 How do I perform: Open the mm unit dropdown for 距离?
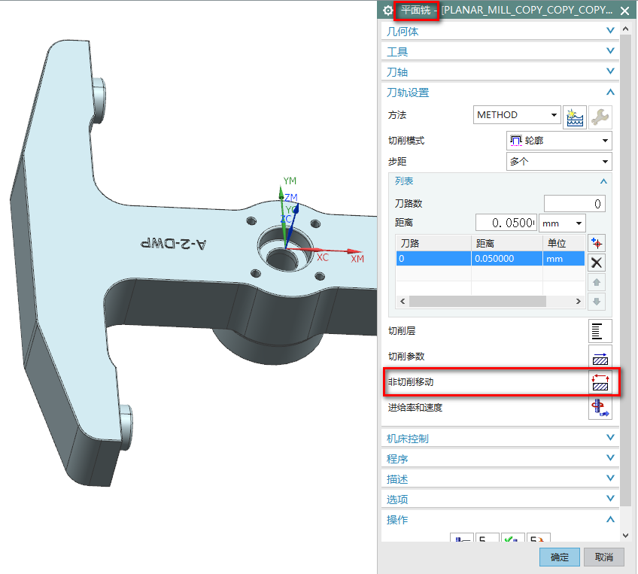[x=562, y=223]
